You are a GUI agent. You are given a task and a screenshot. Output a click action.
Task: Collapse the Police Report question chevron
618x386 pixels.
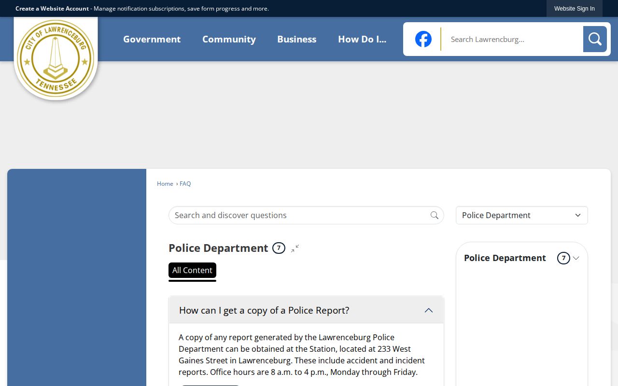[x=429, y=310]
